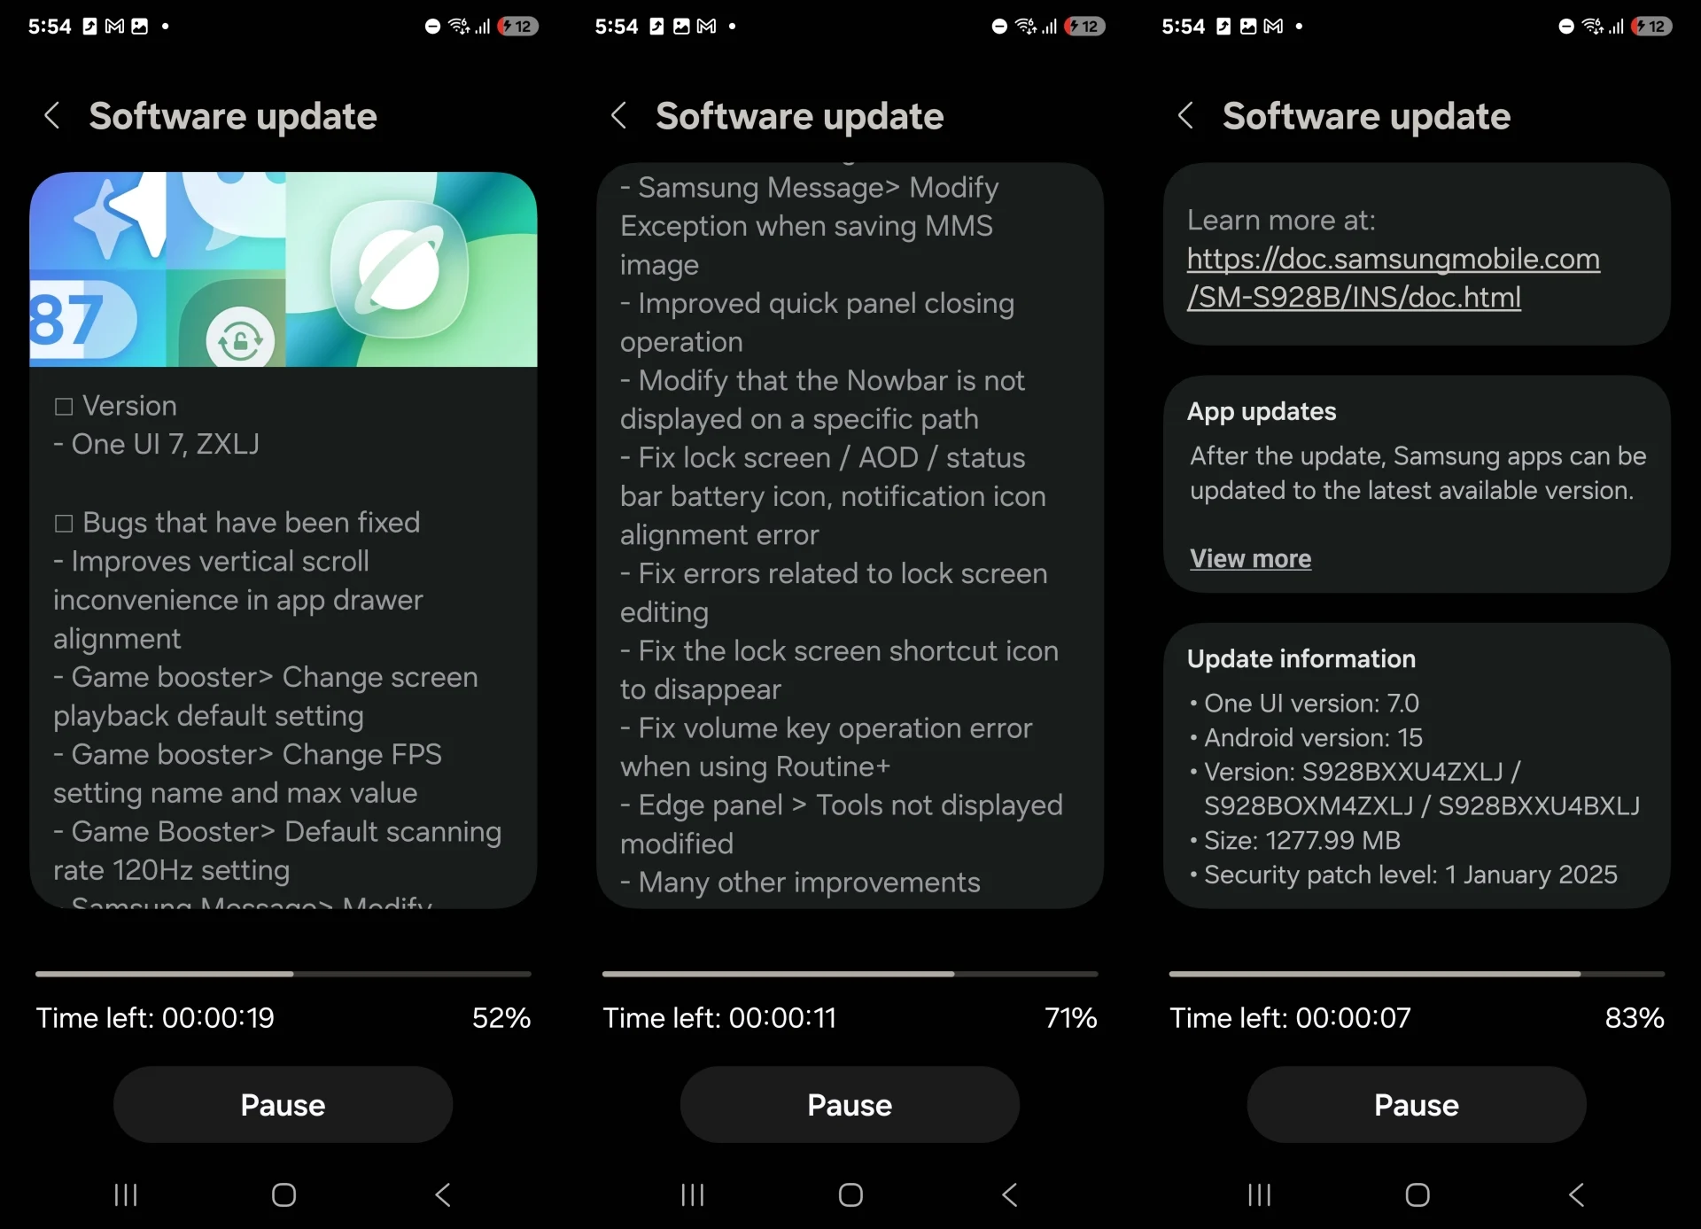Check the Version checkbox
This screenshot has width=1701, height=1229.
click(66, 406)
